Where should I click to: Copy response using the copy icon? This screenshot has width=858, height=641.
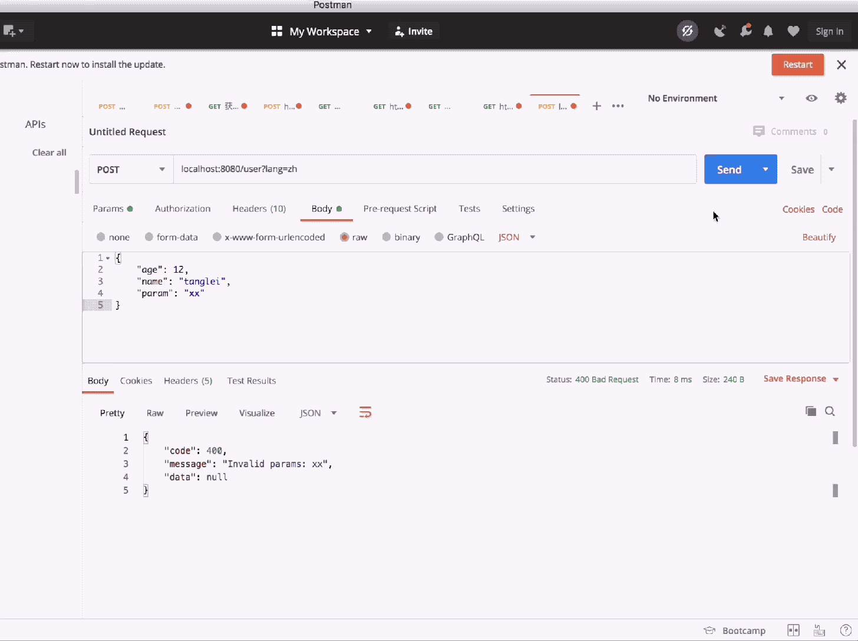point(811,411)
